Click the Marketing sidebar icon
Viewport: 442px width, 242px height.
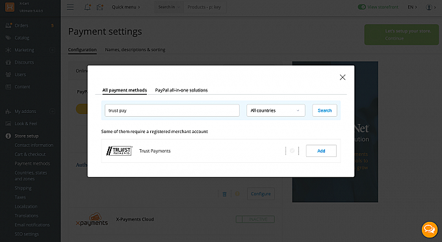[x=8, y=50]
